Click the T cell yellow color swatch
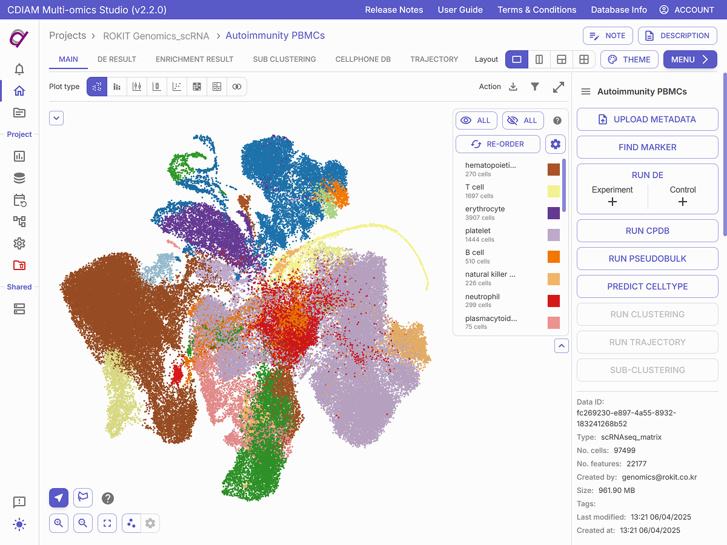 (x=554, y=191)
